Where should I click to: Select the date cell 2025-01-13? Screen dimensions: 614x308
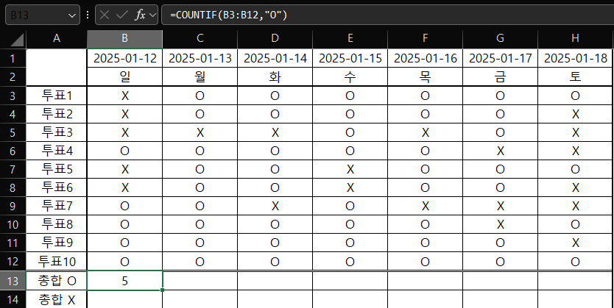(x=200, y=59)
